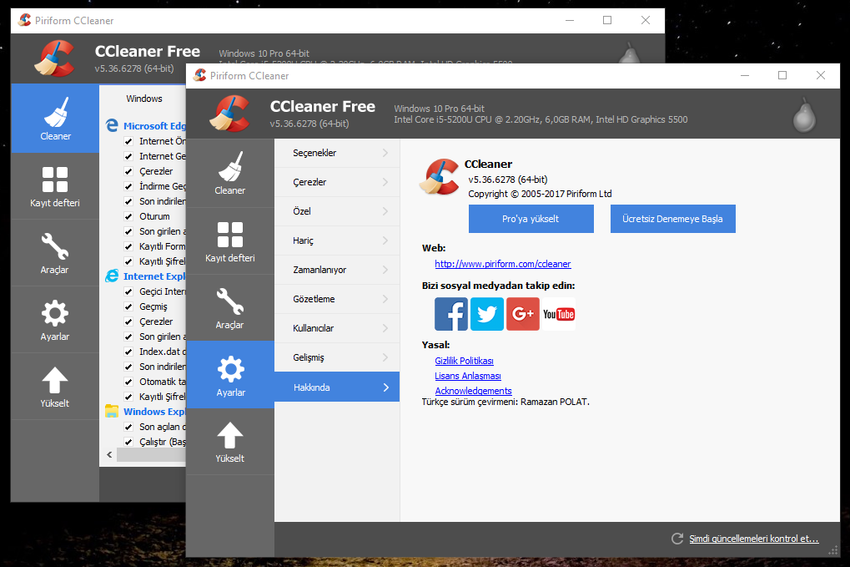Viewport: 850px width, 567px height.
Task: Open Araçlar tools in front window sidebar
Action: pos(230,307)
